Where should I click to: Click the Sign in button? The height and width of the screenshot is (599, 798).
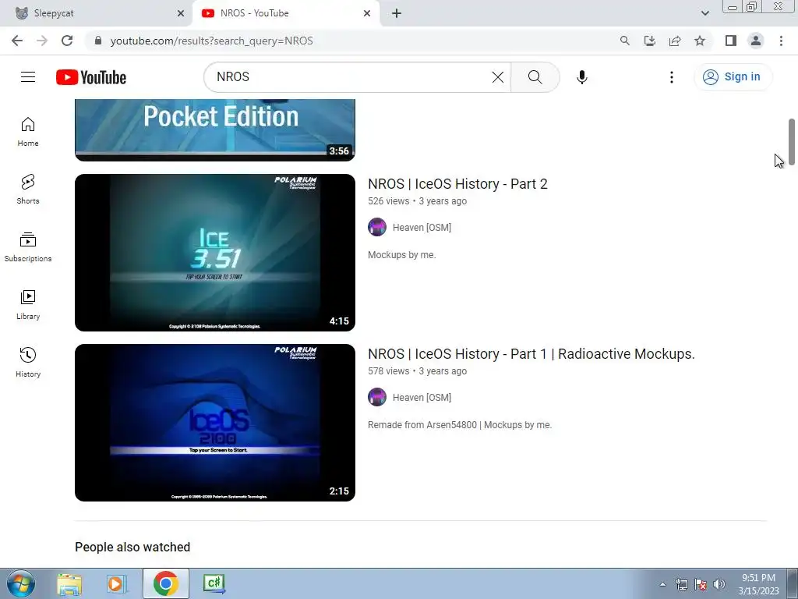[733, 77]
